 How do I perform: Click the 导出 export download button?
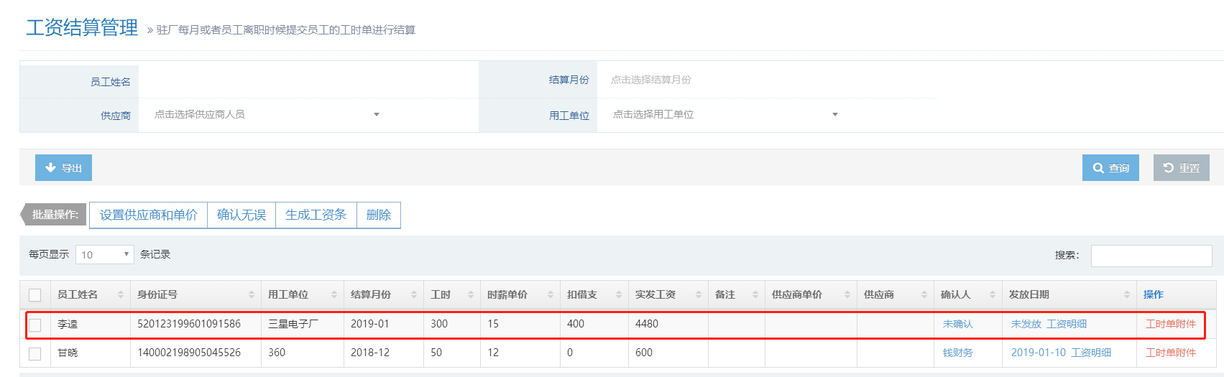(x=63, y=168)
